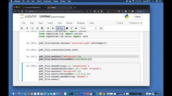172x96 pixels.
Task: Open the Bookmarks menu in macOS menu bar
Action: [47, 1]
